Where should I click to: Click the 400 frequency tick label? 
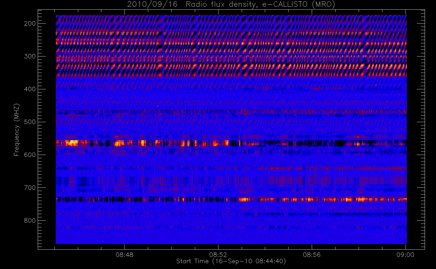tap(30, 89)
